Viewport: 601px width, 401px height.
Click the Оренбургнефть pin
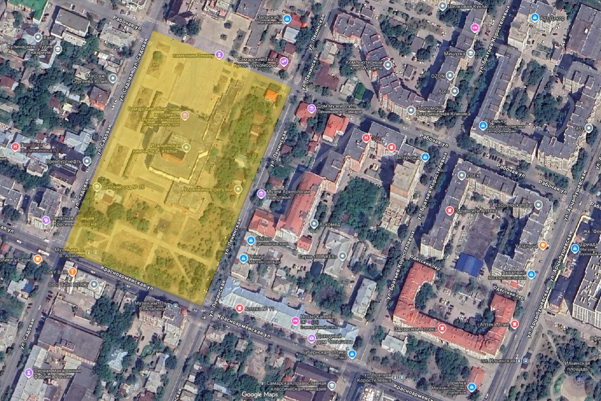[87, 161]
